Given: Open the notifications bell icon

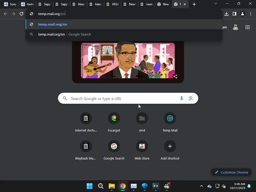Looking at the screenshot, I should click(249, 186).
